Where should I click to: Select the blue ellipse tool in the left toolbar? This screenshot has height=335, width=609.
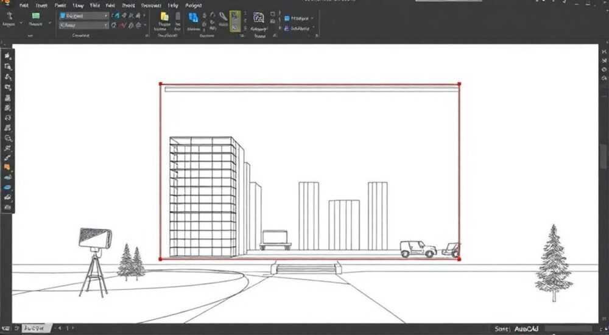(8, 188)
